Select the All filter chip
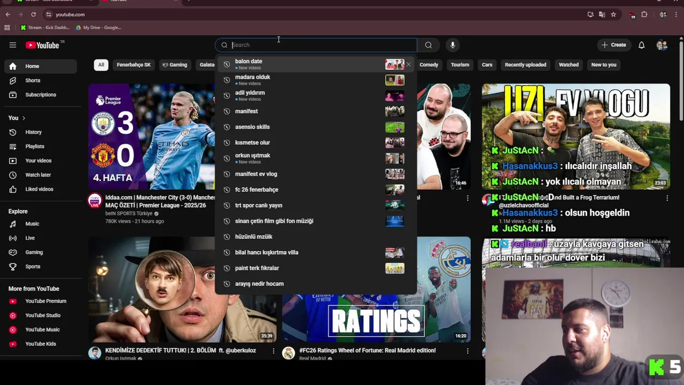This screenshot has height=385, width=684. coord(101,65)
